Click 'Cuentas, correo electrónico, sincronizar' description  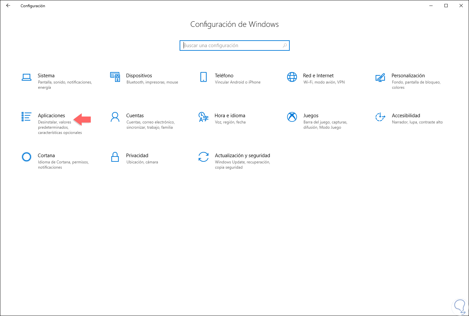(150, 125)
